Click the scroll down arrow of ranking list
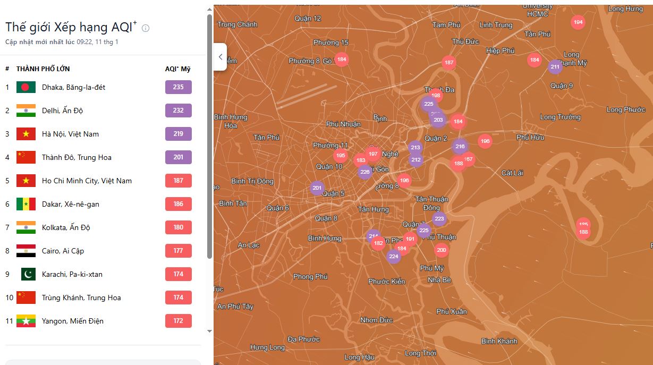This screenshot has height=365, width=653. pyautogui.click(x=209, y=331)
